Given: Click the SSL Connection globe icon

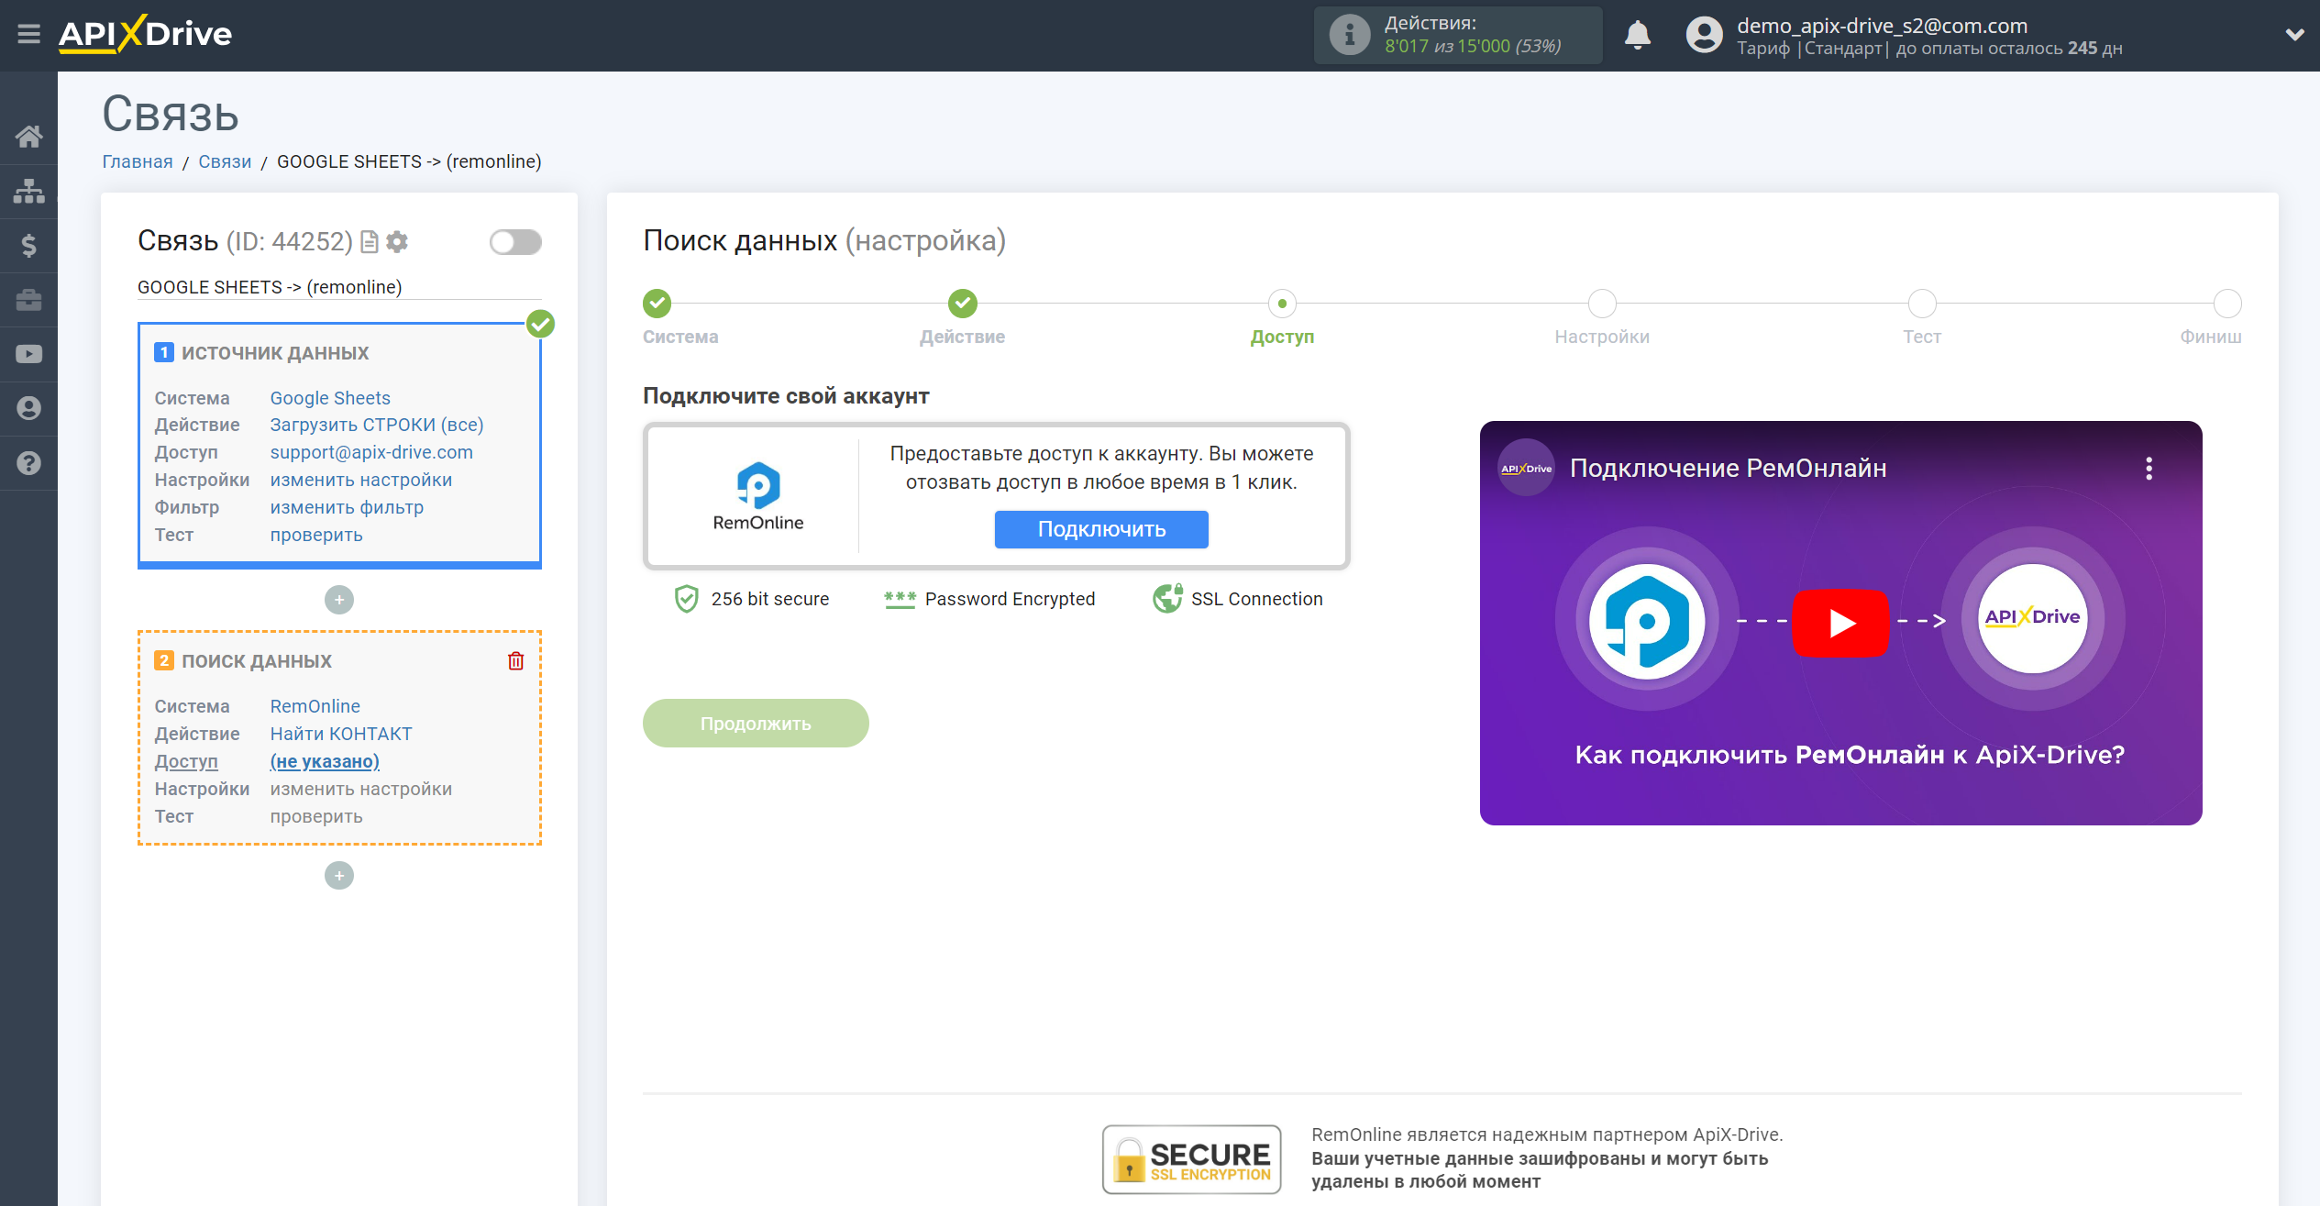Looking at the screenshot, I should (1167, 599).
